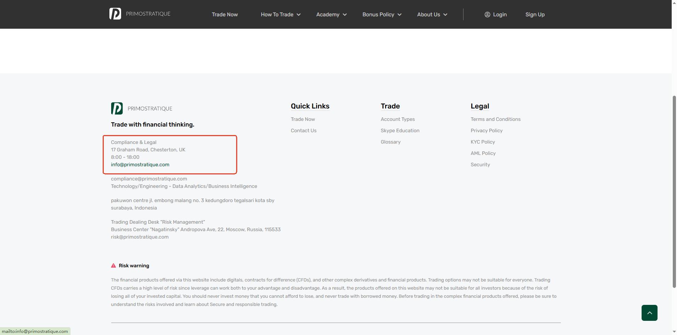Click the Primostratique logo in header
Viewport: 677px width, 335px height.
[x=140, y=14]
